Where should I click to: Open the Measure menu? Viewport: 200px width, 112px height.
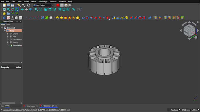pyautogui.click(x=53, y=1)
